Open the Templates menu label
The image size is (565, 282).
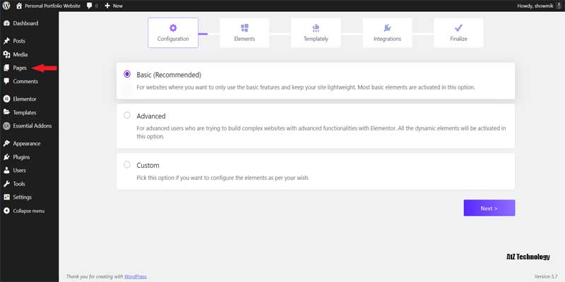(x=25, y=113)
